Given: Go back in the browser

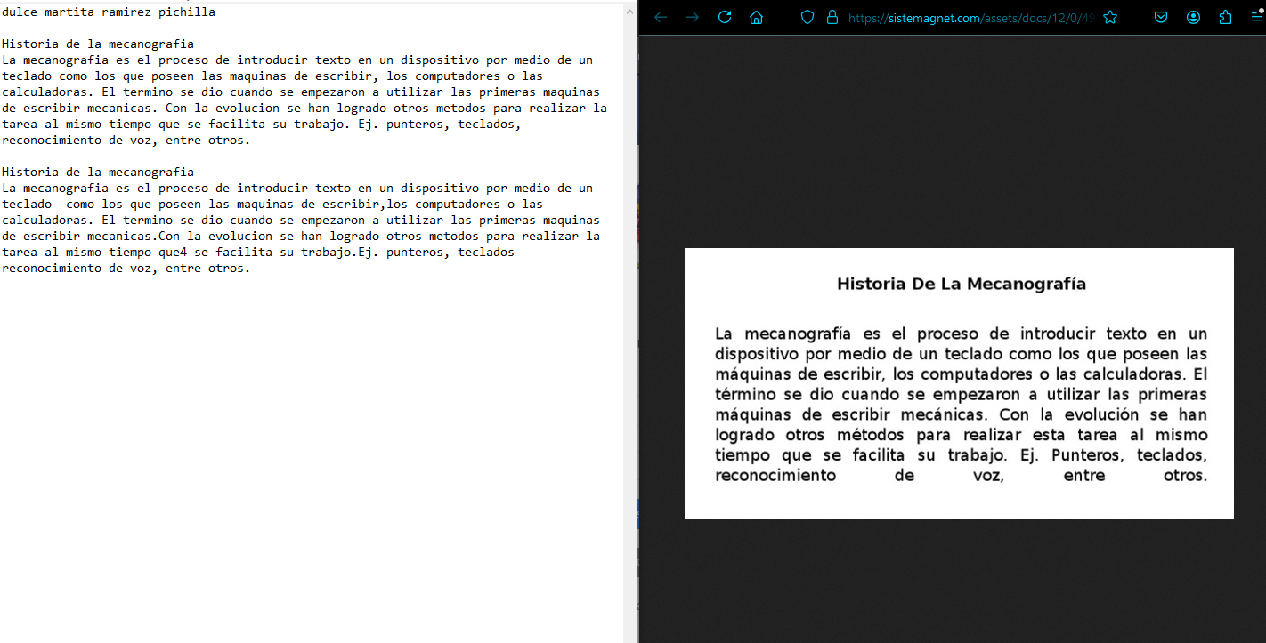Looking at the screenshot, I should click(661, 17).
